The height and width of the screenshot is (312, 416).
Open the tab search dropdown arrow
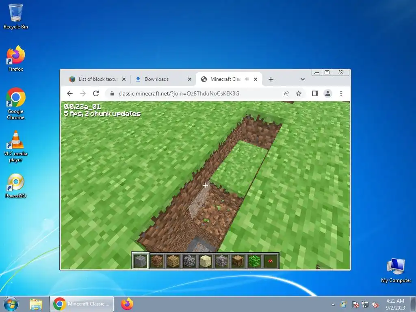click(302, 79)
